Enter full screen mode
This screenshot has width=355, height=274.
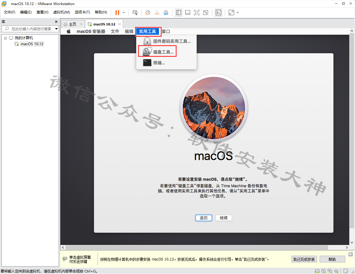[197, 13]
